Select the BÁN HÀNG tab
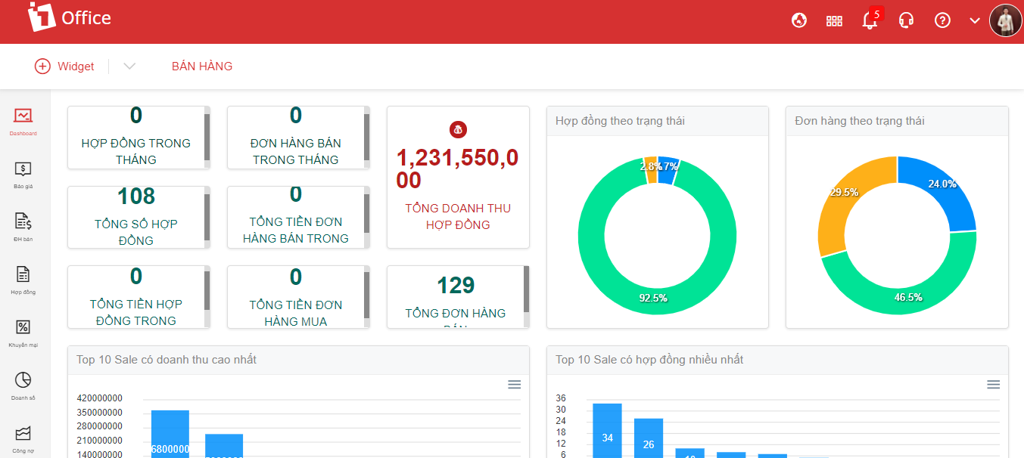 pyautogui.click(x=202, y=67)
